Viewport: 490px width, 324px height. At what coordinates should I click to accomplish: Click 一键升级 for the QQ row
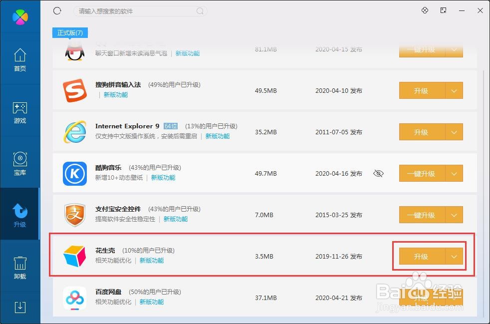click(x=422, y=50)
